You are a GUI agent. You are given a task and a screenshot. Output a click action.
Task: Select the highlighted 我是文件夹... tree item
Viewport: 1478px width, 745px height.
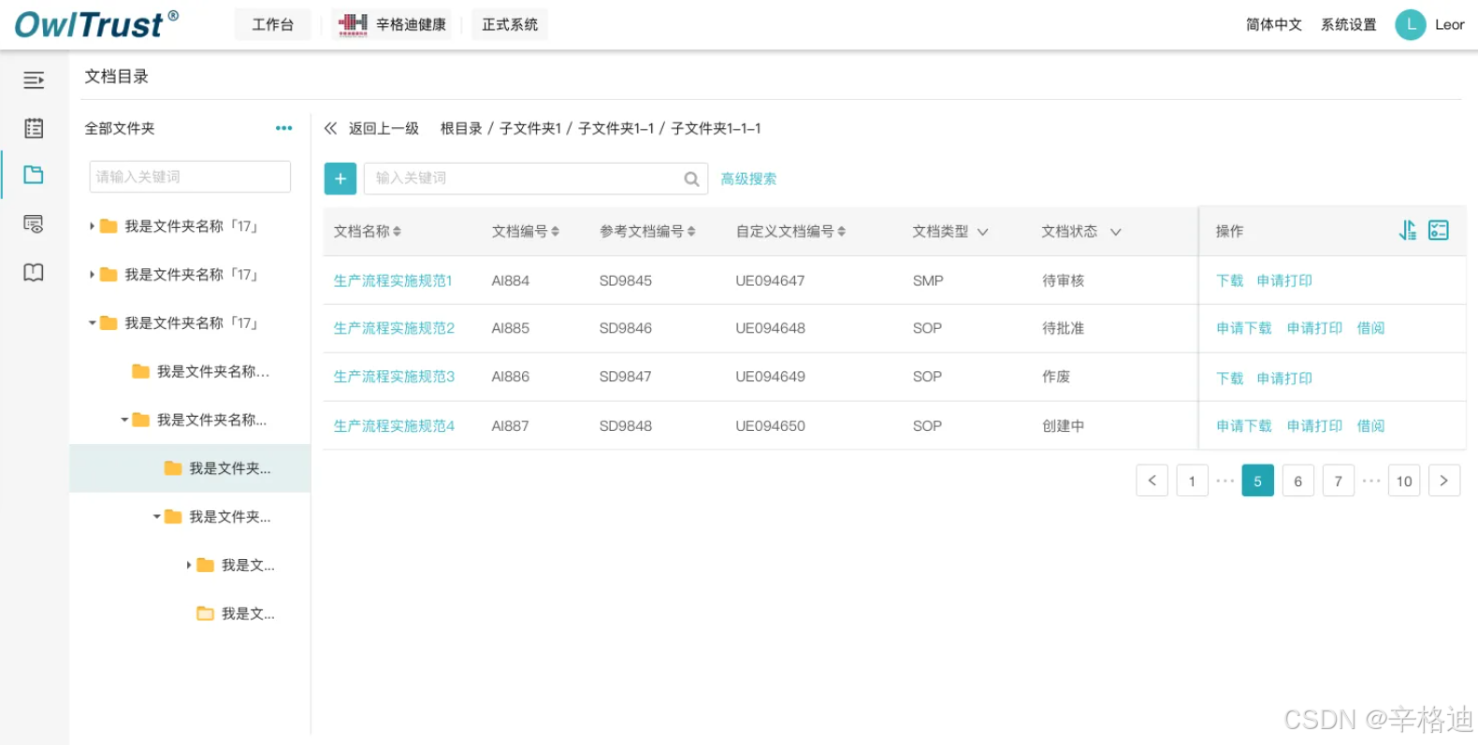click(x=190, y=468)
